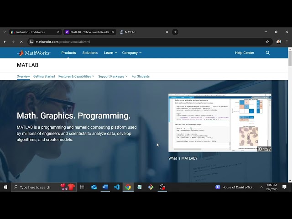The width and height of the screenshot is (292, 219).
Task: Expand Support Packages dropdown
Action: (x=113, y=76)
